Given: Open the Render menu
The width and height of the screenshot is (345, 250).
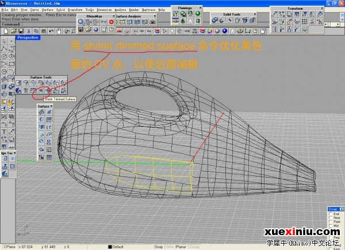Looking at the screenshot, I should click(134, 10).
